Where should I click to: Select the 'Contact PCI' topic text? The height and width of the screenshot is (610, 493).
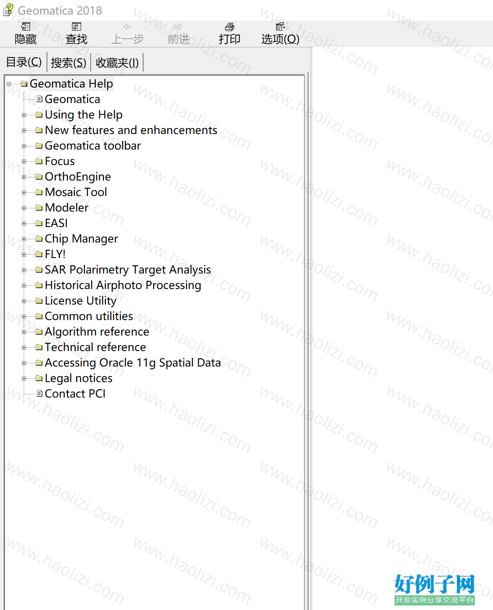click(75, 394)
